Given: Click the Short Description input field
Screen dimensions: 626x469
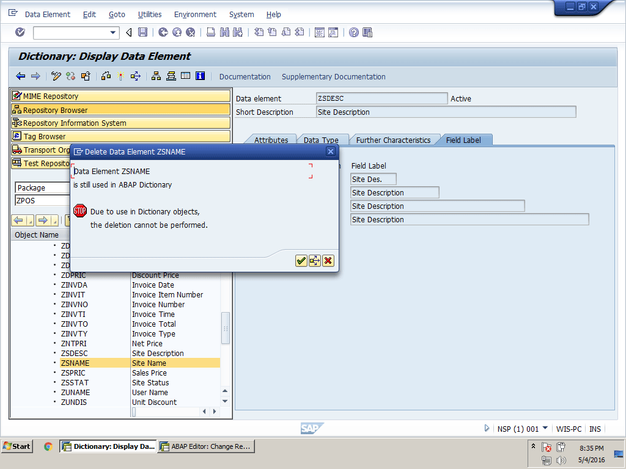Looking at the screenshot, I should click(x=446, y=112).
